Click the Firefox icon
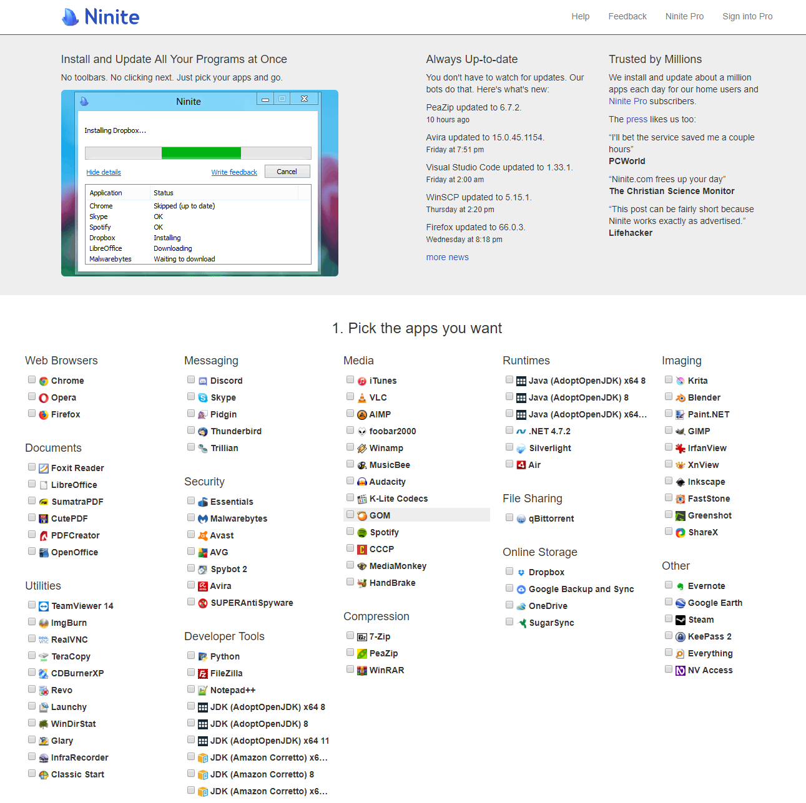Screen dimensions: 806x803 [44, 415]
